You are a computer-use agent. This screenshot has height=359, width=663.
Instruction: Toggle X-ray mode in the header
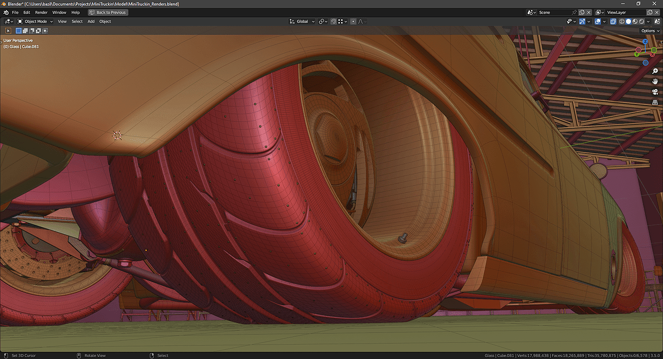pyautogui.click(x=613, y=21)
